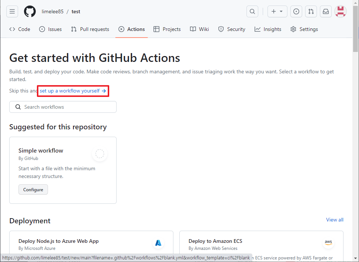Open the hamburger navigation menu
359x262 pixels.
coord(12,11)
